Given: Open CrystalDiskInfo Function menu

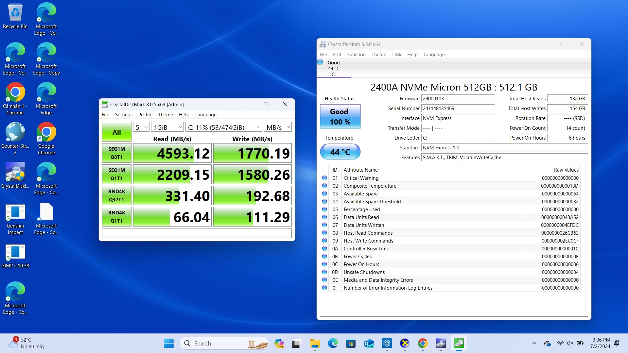Looking at the screenshot, I should pos(356,55).
